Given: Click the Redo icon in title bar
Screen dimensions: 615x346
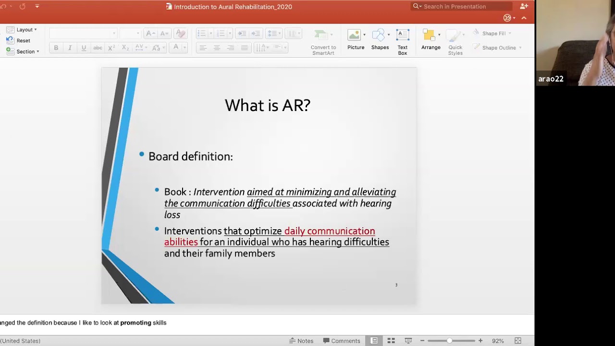Looking at the screenshot, I should click(22, 6).
